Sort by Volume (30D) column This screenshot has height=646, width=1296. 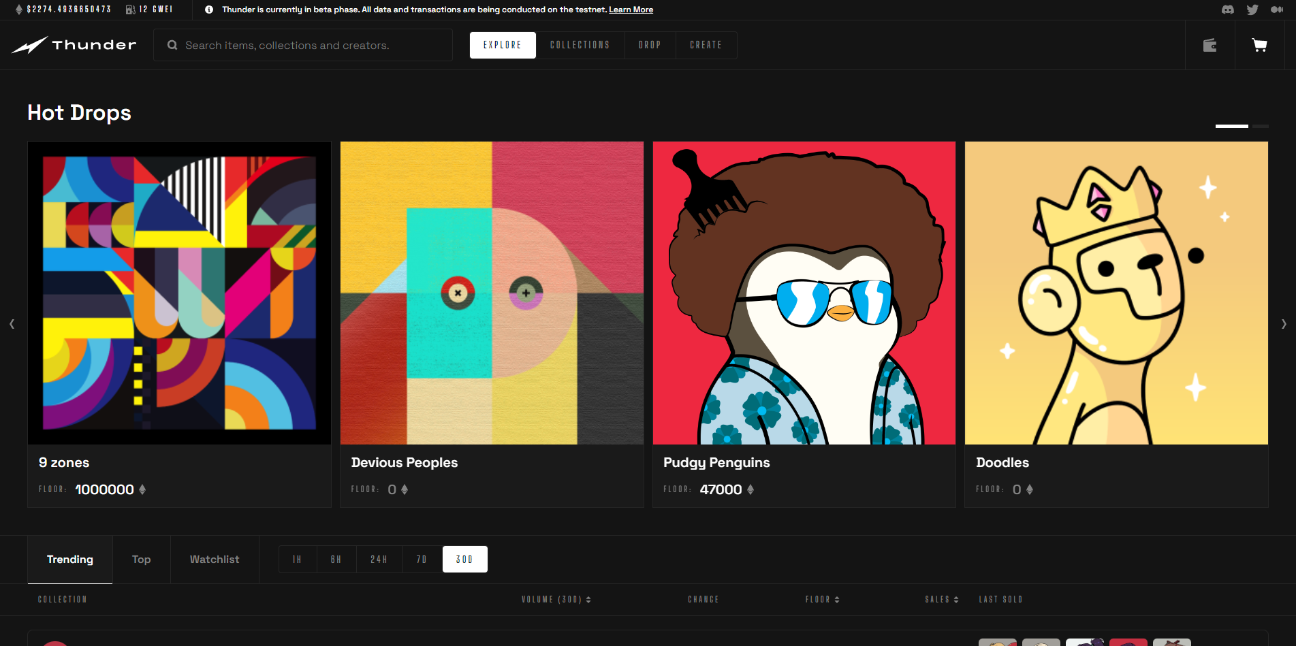point(556,600)
